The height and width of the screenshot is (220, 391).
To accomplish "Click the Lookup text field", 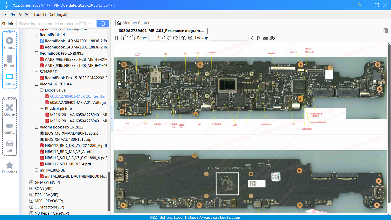I will 229,38.
